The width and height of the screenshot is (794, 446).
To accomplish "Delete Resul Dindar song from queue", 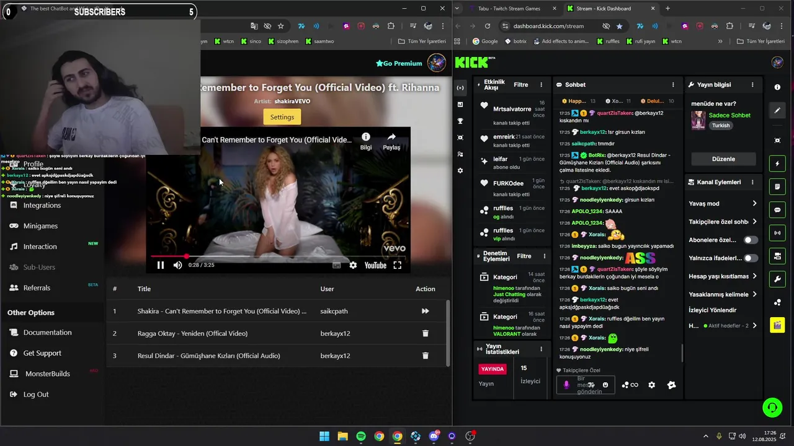I will click(425, 356).
